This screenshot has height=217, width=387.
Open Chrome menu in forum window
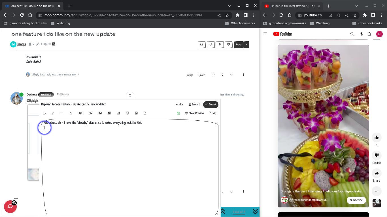point(254,15)
